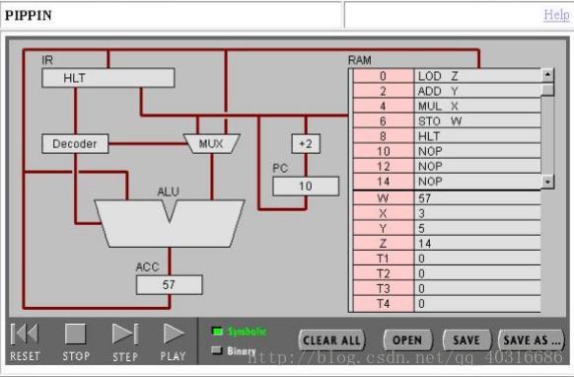Click the T3 variable value field
The image size is (574, 377).
477,288
